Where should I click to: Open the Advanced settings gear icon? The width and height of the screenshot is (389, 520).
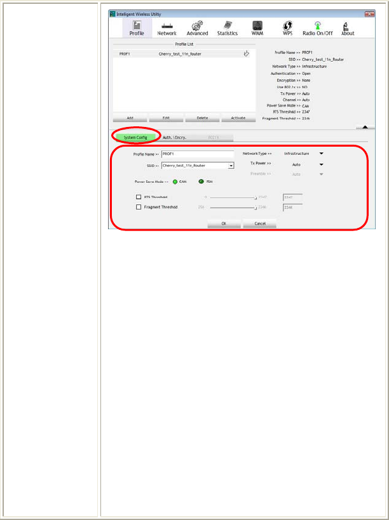point(197,26)
